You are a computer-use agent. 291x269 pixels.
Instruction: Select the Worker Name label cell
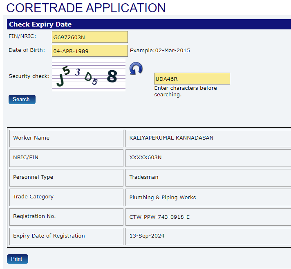click(66, 138)
